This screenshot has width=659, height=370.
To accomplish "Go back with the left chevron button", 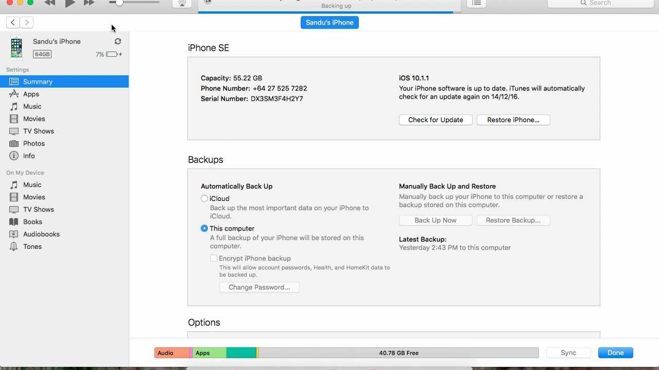I will [x=13, y=22].
